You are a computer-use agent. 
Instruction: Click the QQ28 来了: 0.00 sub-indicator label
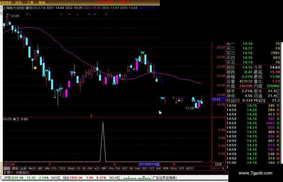[15, 119]
